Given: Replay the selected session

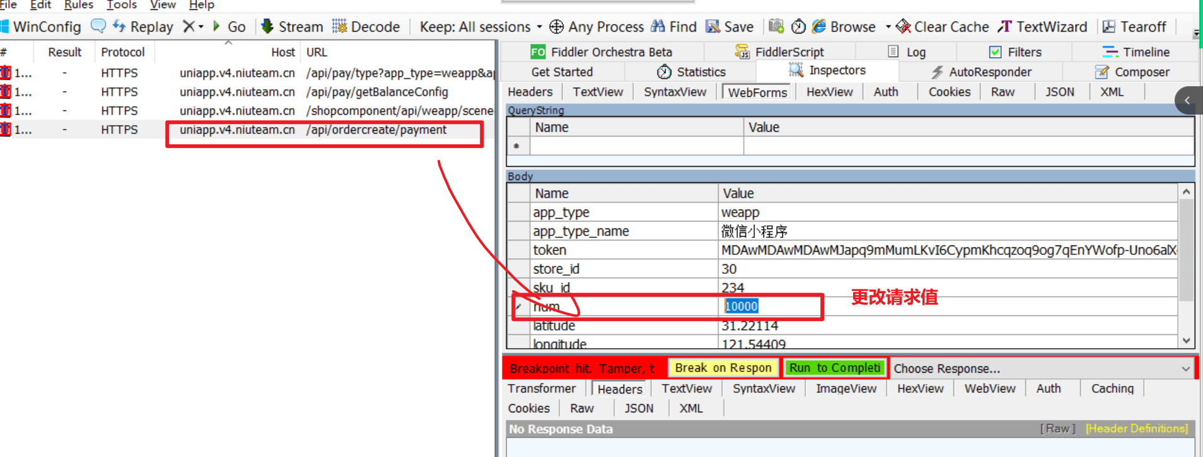Looking at the screenshot, I should (x=143, y=26).
